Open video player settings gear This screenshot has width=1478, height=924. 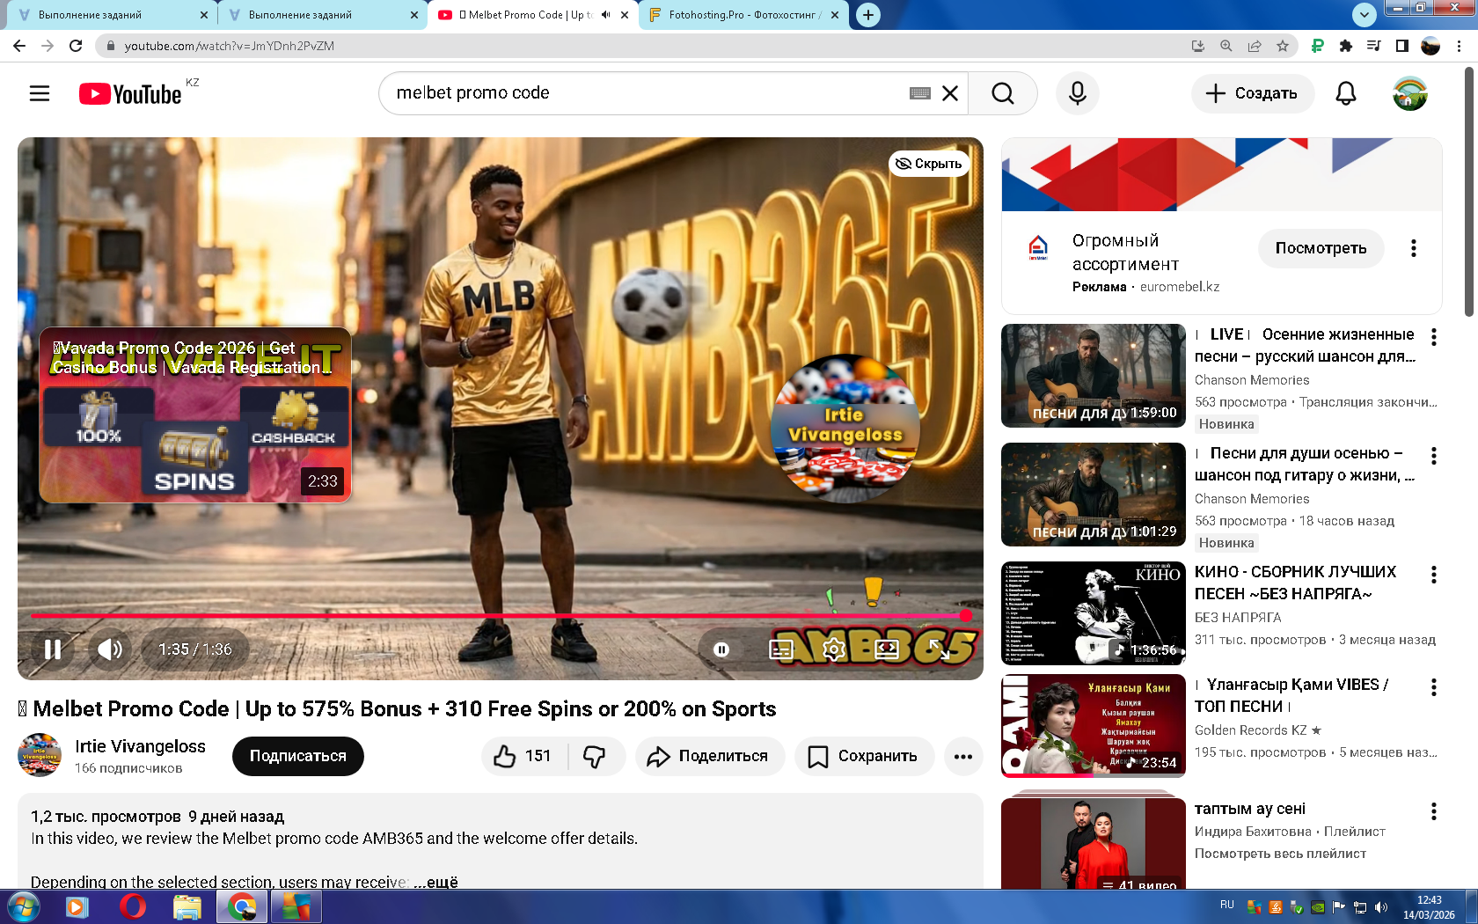[x=833, y=649]
